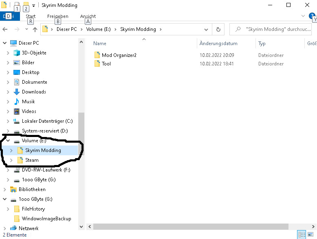Open the Help question mark icon
Image resolution: width=317 pixels, height=239 pixels.
click(312, 16)
